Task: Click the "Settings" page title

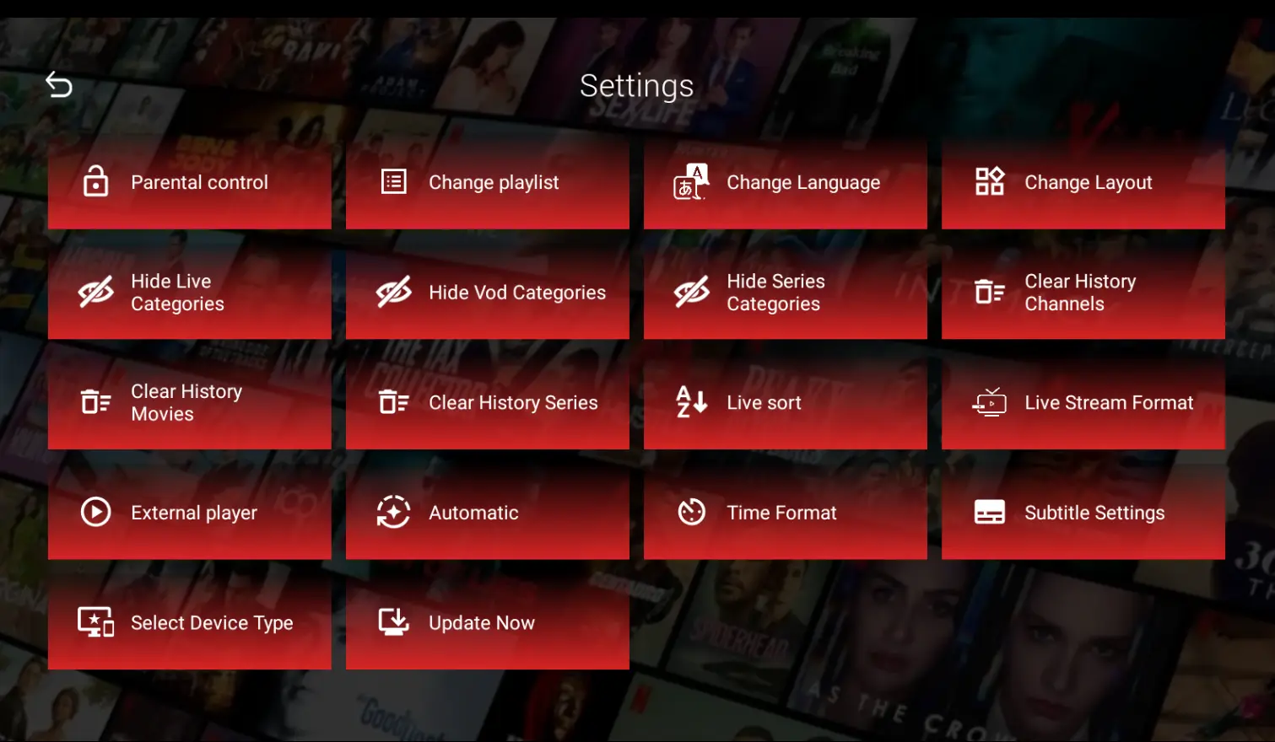Action: [x=637, y=86]
